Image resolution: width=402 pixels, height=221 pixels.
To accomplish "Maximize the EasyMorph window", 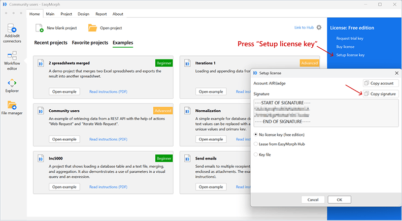I will click(x=380, y=5).
